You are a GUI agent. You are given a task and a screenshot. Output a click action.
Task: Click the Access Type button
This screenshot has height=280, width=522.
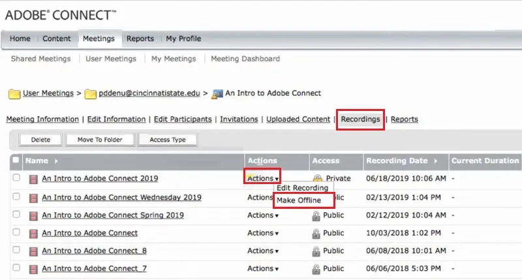pos(168,140)
